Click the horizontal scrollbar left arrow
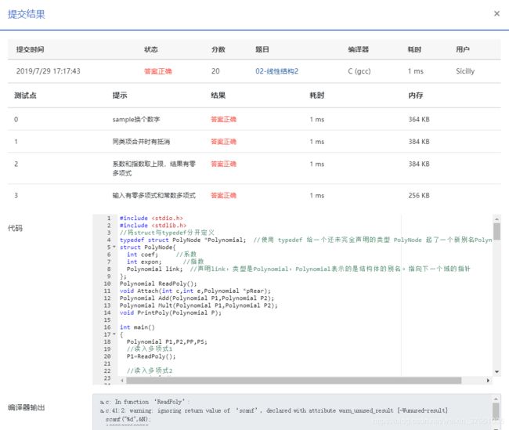This screenshot has width=509, height=430. click(122, 381)
